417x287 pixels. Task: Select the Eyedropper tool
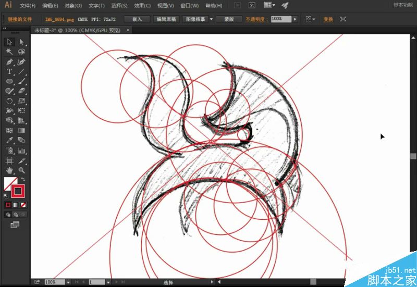[x=9, y=140]
